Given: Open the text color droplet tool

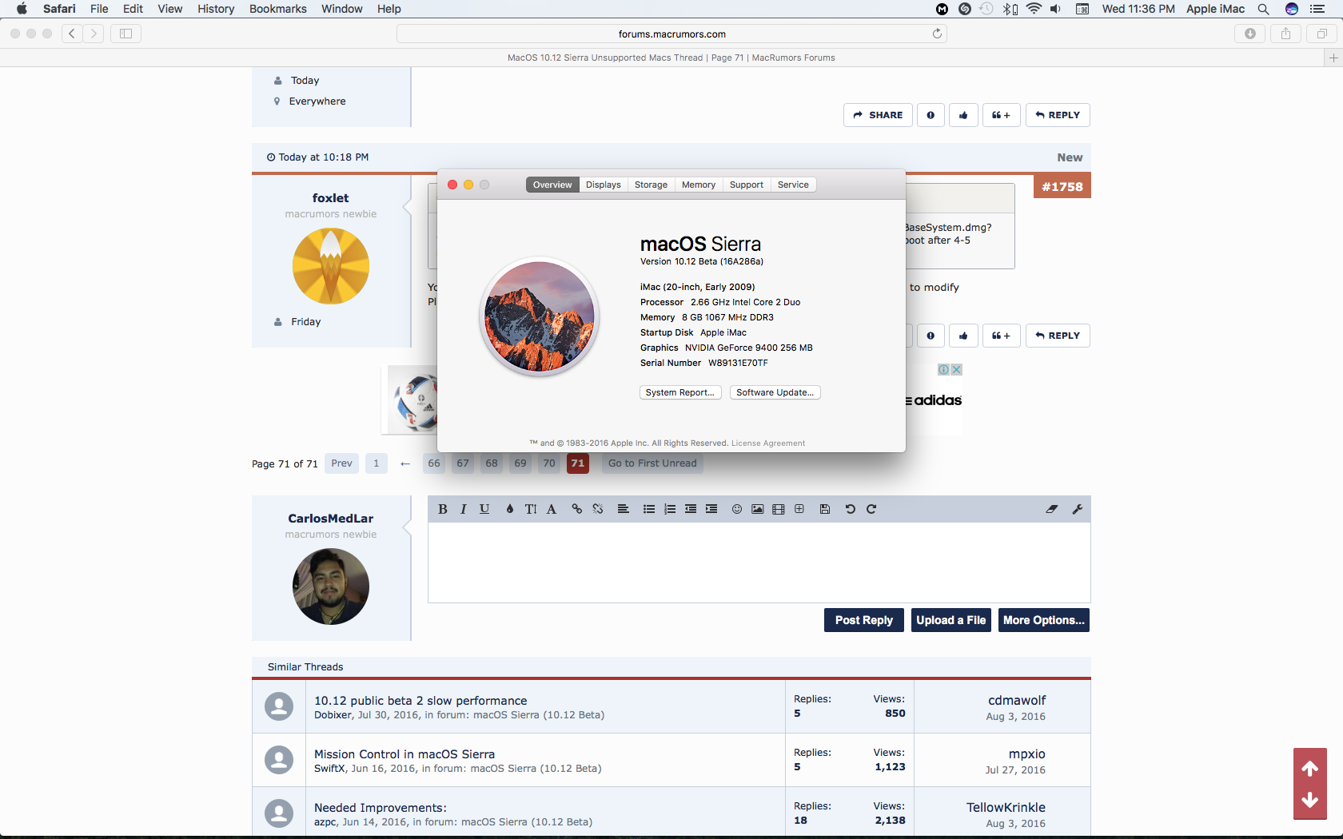Looking at the screenshot, I should (510, 509).
